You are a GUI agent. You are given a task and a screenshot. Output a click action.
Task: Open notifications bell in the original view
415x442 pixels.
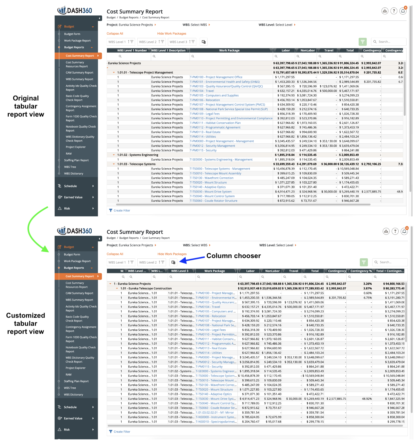click(403, 11)
